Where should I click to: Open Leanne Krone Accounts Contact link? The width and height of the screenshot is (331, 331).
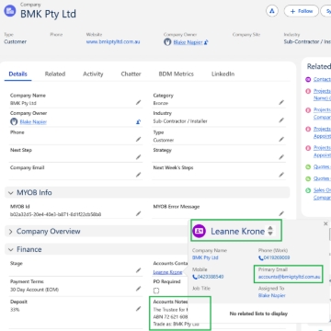pyautogui.click(x=167, y=272)
